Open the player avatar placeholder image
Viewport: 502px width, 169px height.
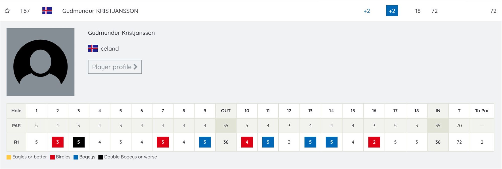point(40,62)
